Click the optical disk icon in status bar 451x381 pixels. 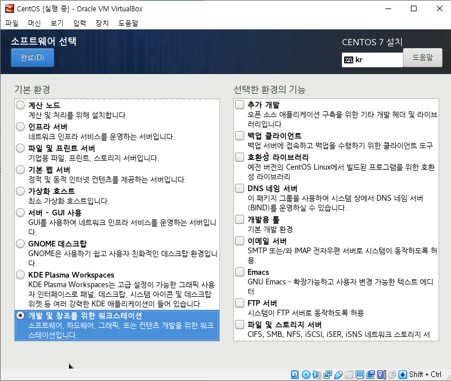[306, 374]
